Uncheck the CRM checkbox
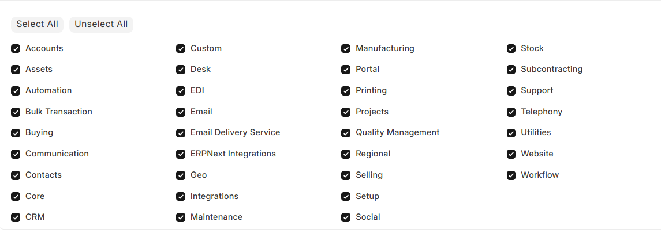Screen dimensions: 661x233 click(16, 217)
